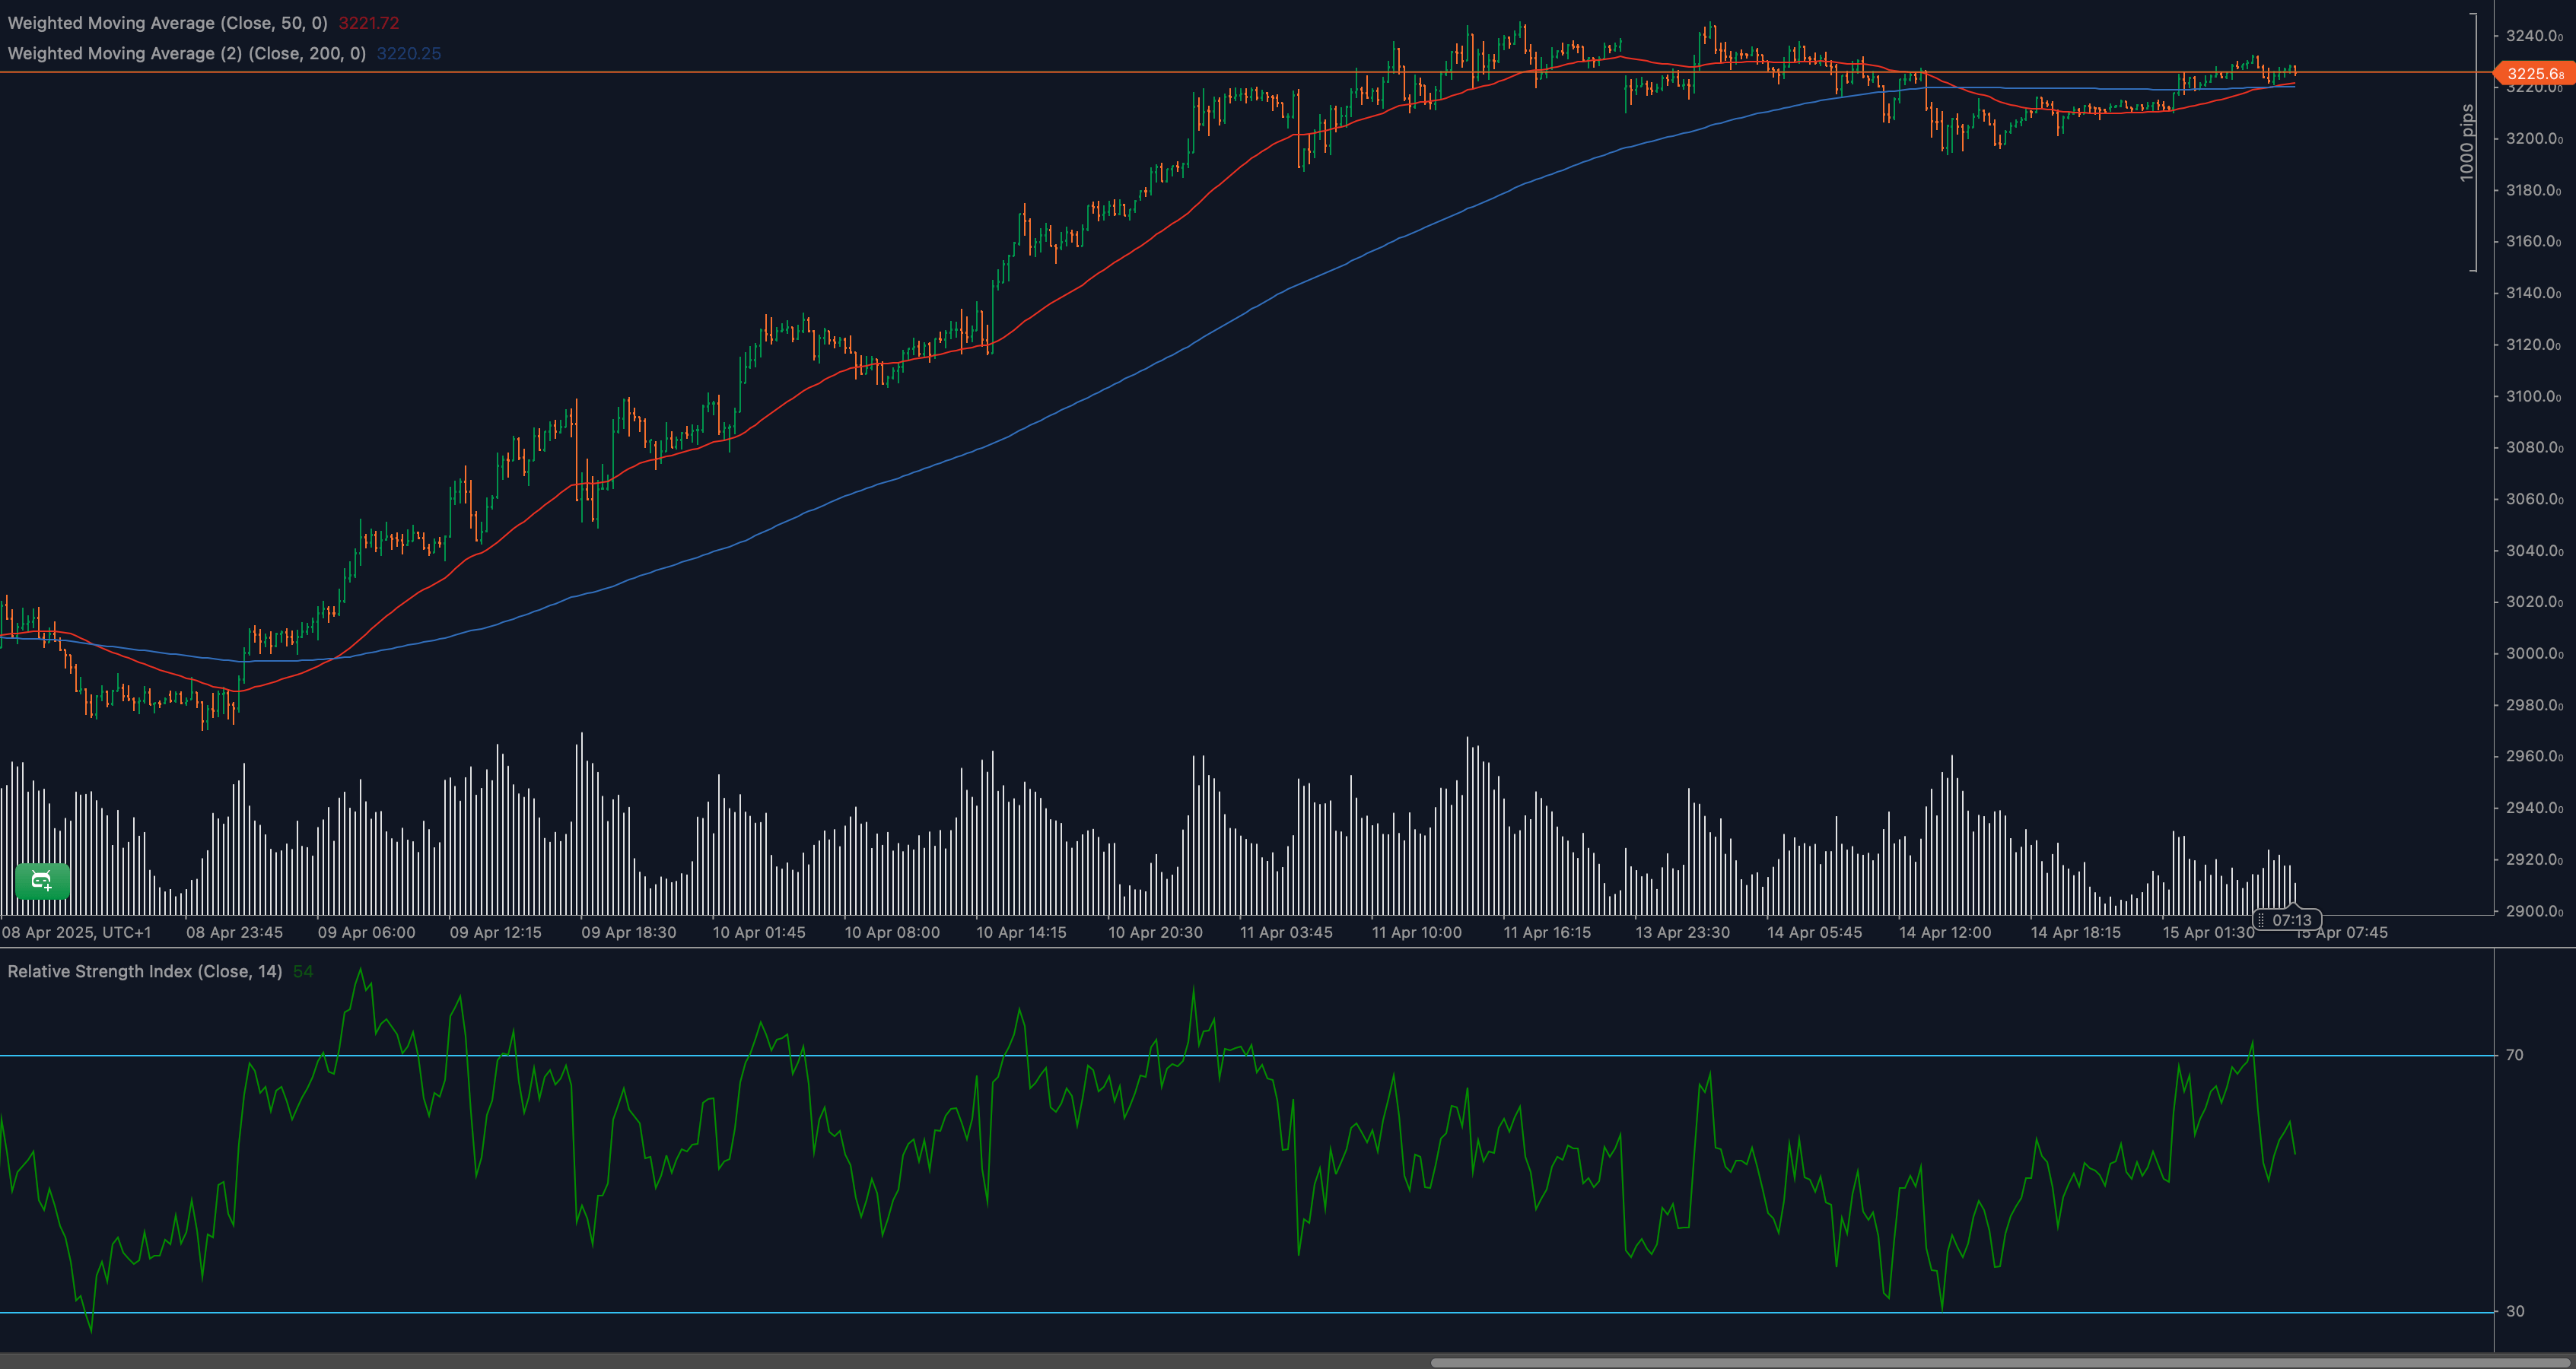Image resolution: width=2576 pixels, height=1369 pixels.
Task: Select the Weighted Moving Average (2) (Close, 200, 0) label
Action: coord(187,53)
